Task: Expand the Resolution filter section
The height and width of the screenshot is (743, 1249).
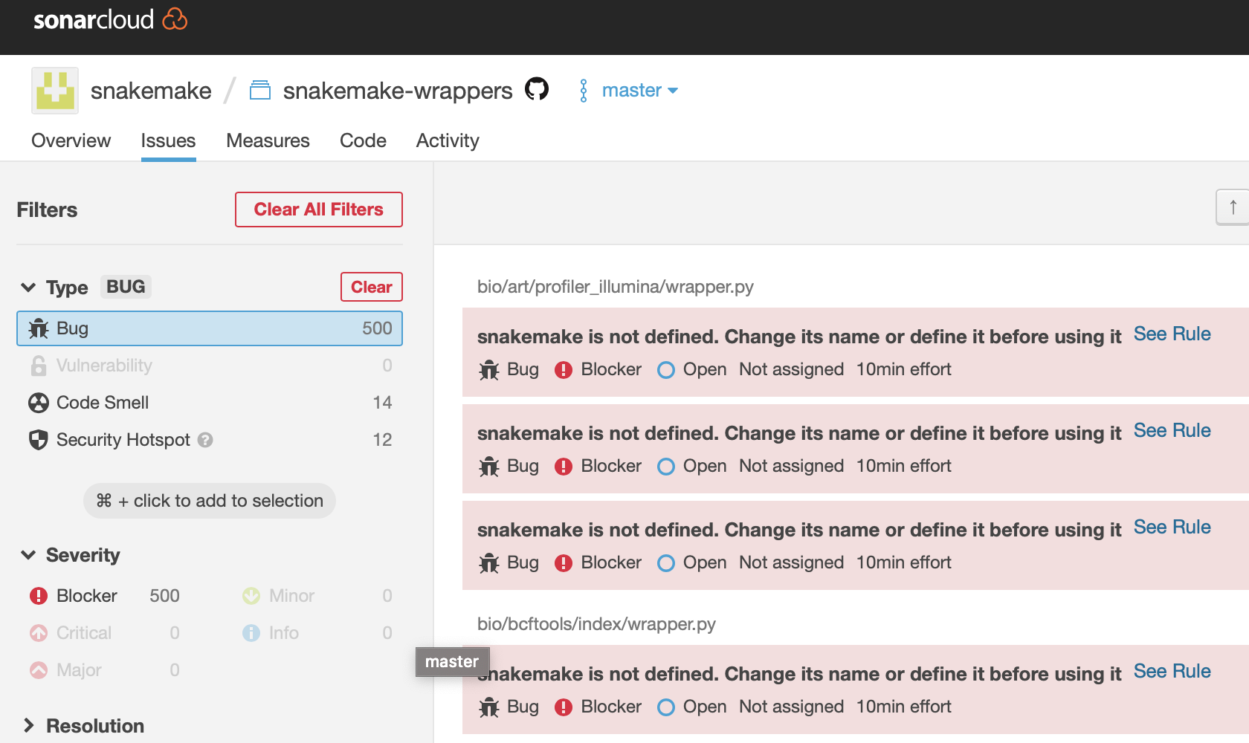Action: [28, 726]
